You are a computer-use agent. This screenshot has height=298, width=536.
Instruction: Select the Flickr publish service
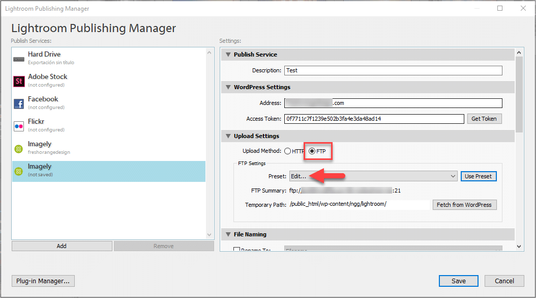(109, 125)
